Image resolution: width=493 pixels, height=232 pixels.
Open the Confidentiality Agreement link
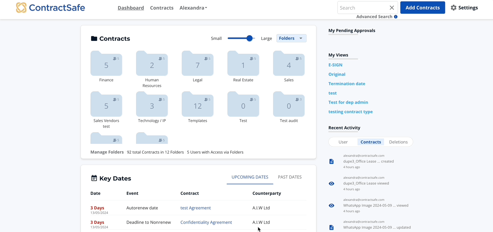206,222
